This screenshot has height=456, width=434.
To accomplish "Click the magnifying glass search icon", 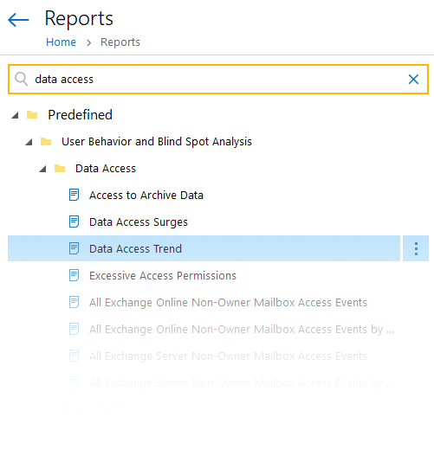I will click(x=22, y=79).
